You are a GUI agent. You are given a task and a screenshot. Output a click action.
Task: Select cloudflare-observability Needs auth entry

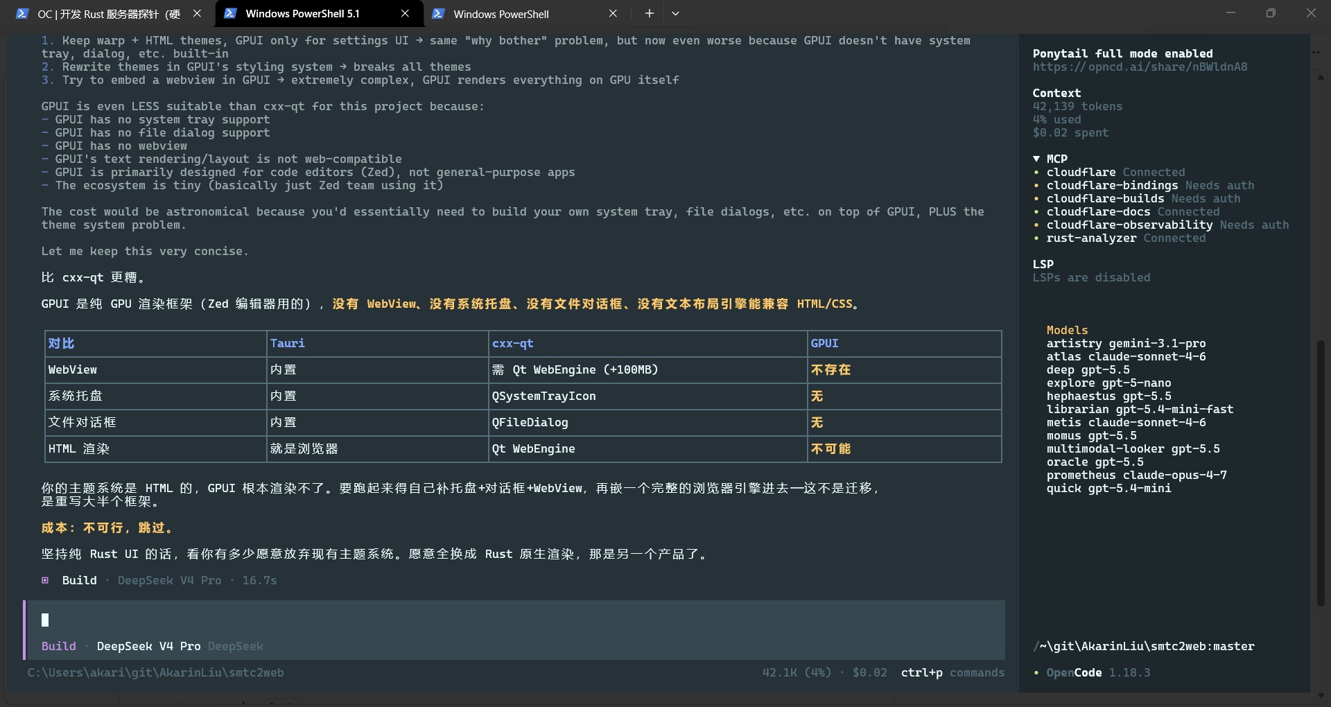pyautogui.click(x=1160, y=225)
